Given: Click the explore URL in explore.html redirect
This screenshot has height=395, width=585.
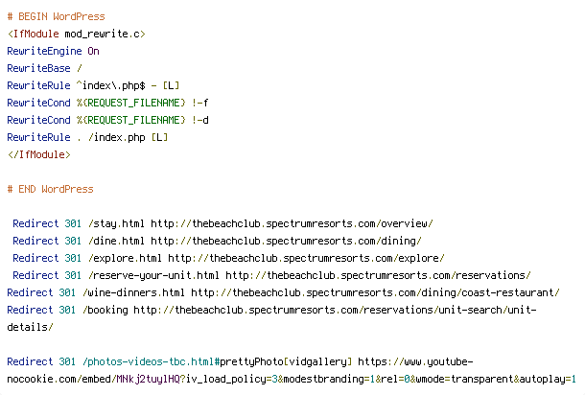Looking at the screenshot, I should click(306, 258).
